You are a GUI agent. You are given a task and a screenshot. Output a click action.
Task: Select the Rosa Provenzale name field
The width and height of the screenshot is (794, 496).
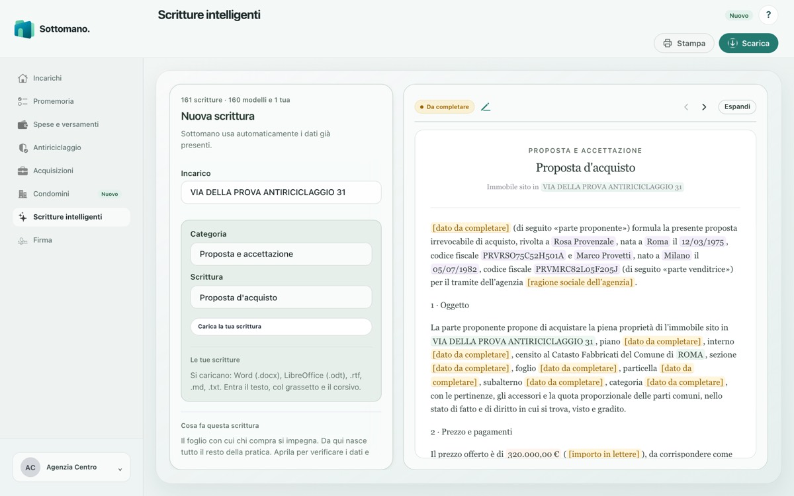coord(584,242)
